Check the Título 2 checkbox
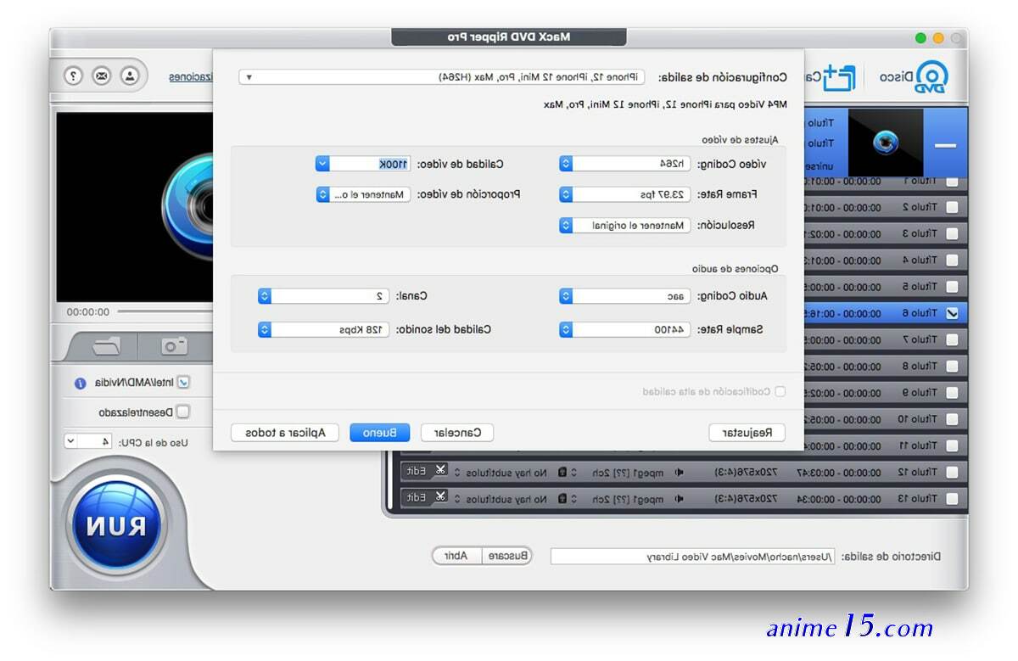1018x661 pixels. click(x=952, y=207)
